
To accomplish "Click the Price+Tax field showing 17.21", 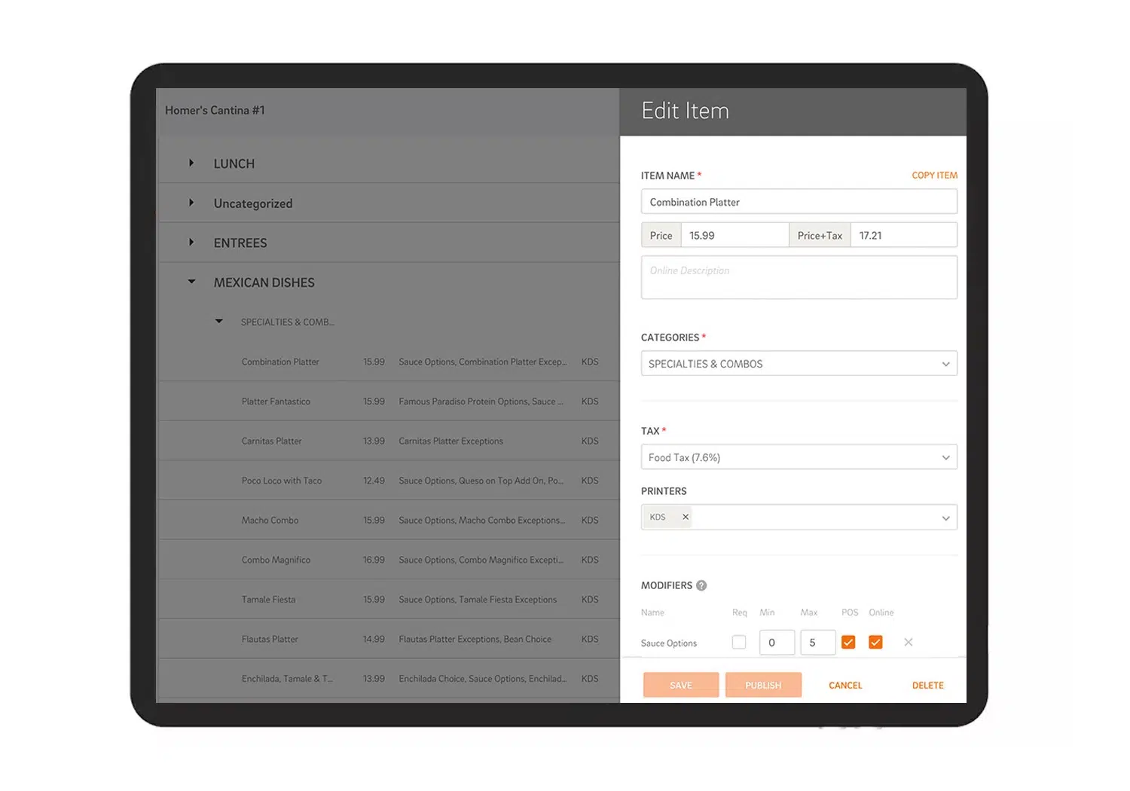I will (904, 235).
